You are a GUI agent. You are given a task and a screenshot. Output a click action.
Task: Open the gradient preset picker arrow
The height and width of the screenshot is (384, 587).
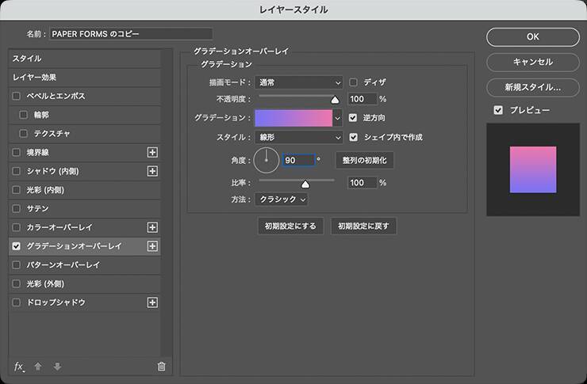(x=338, y=118)
